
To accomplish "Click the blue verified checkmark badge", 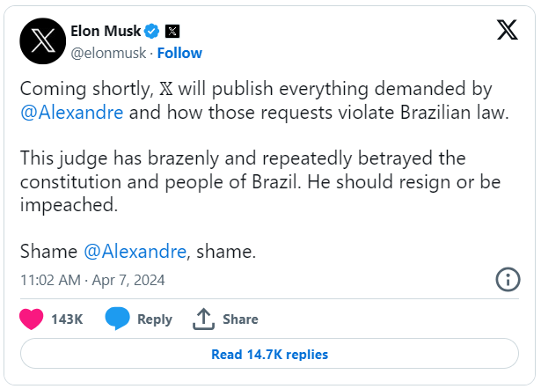I will [152, 32].
